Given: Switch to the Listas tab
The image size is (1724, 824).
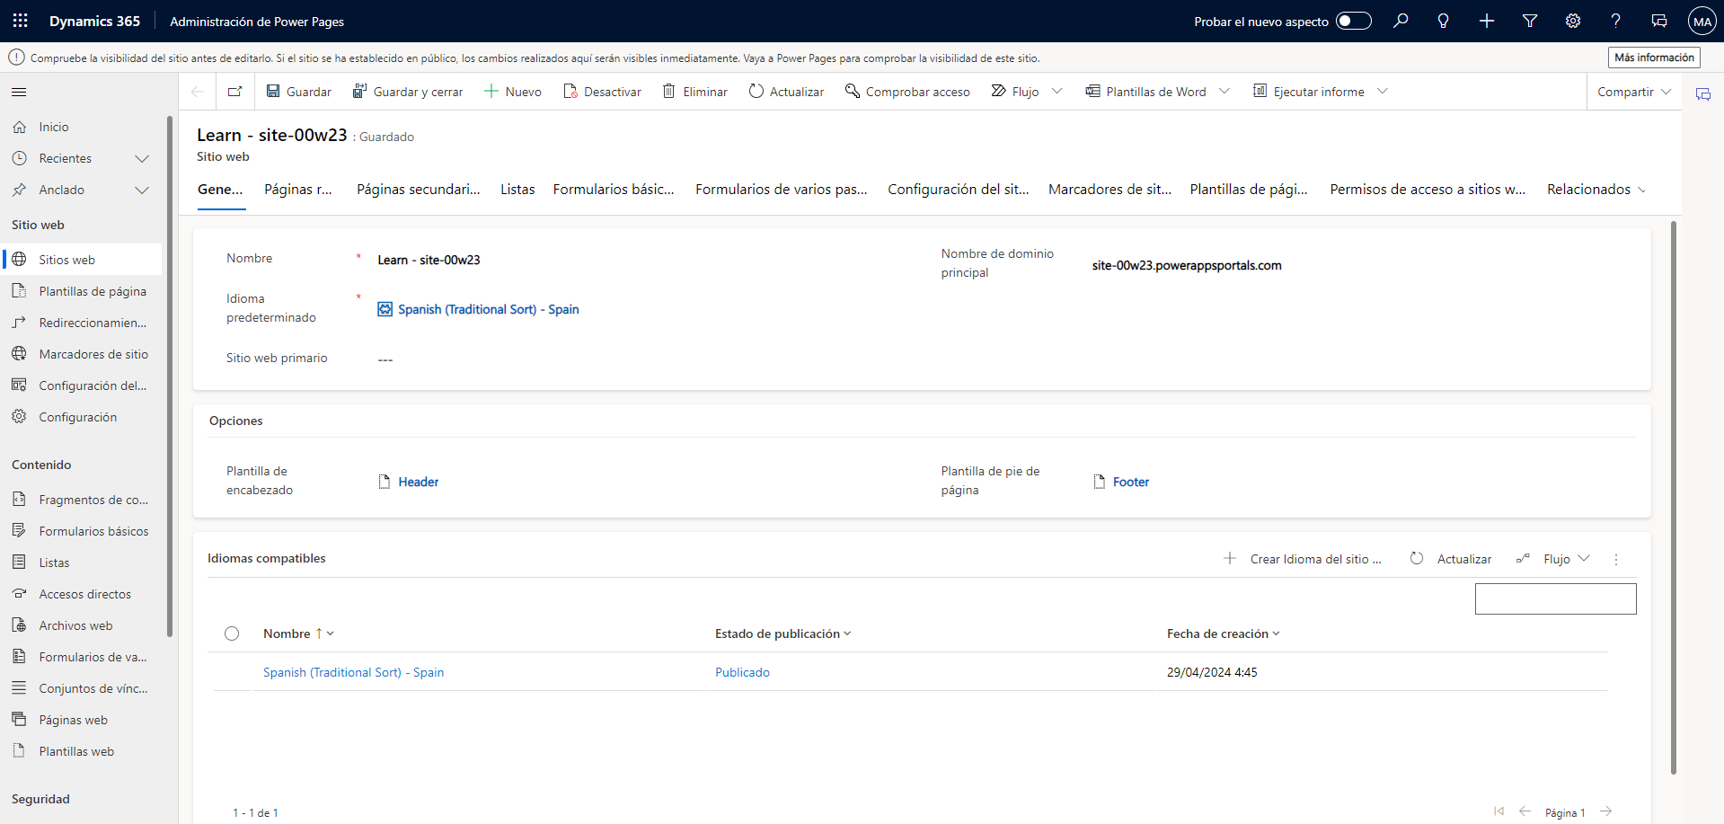Looking at the screenshot, I should coord(517,190).
